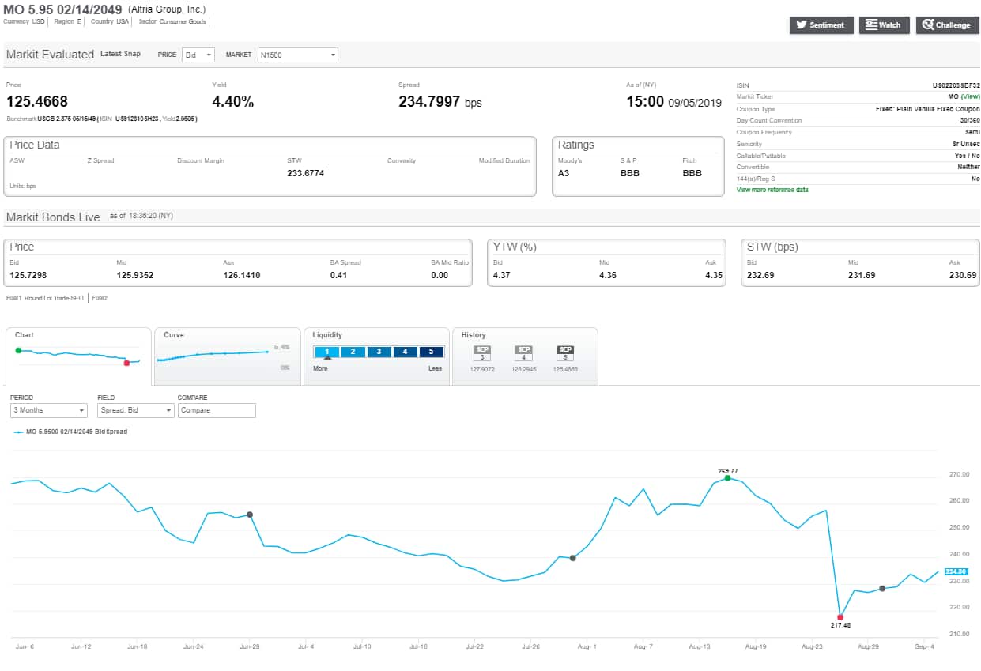Click the Foot#2 footnote text
This screenshot has width=981, height=671.
point(99,298)
